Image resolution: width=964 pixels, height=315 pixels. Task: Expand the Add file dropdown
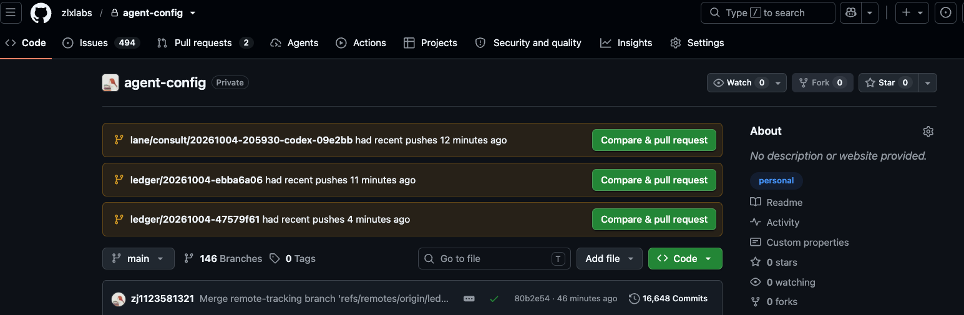point(610,259)
